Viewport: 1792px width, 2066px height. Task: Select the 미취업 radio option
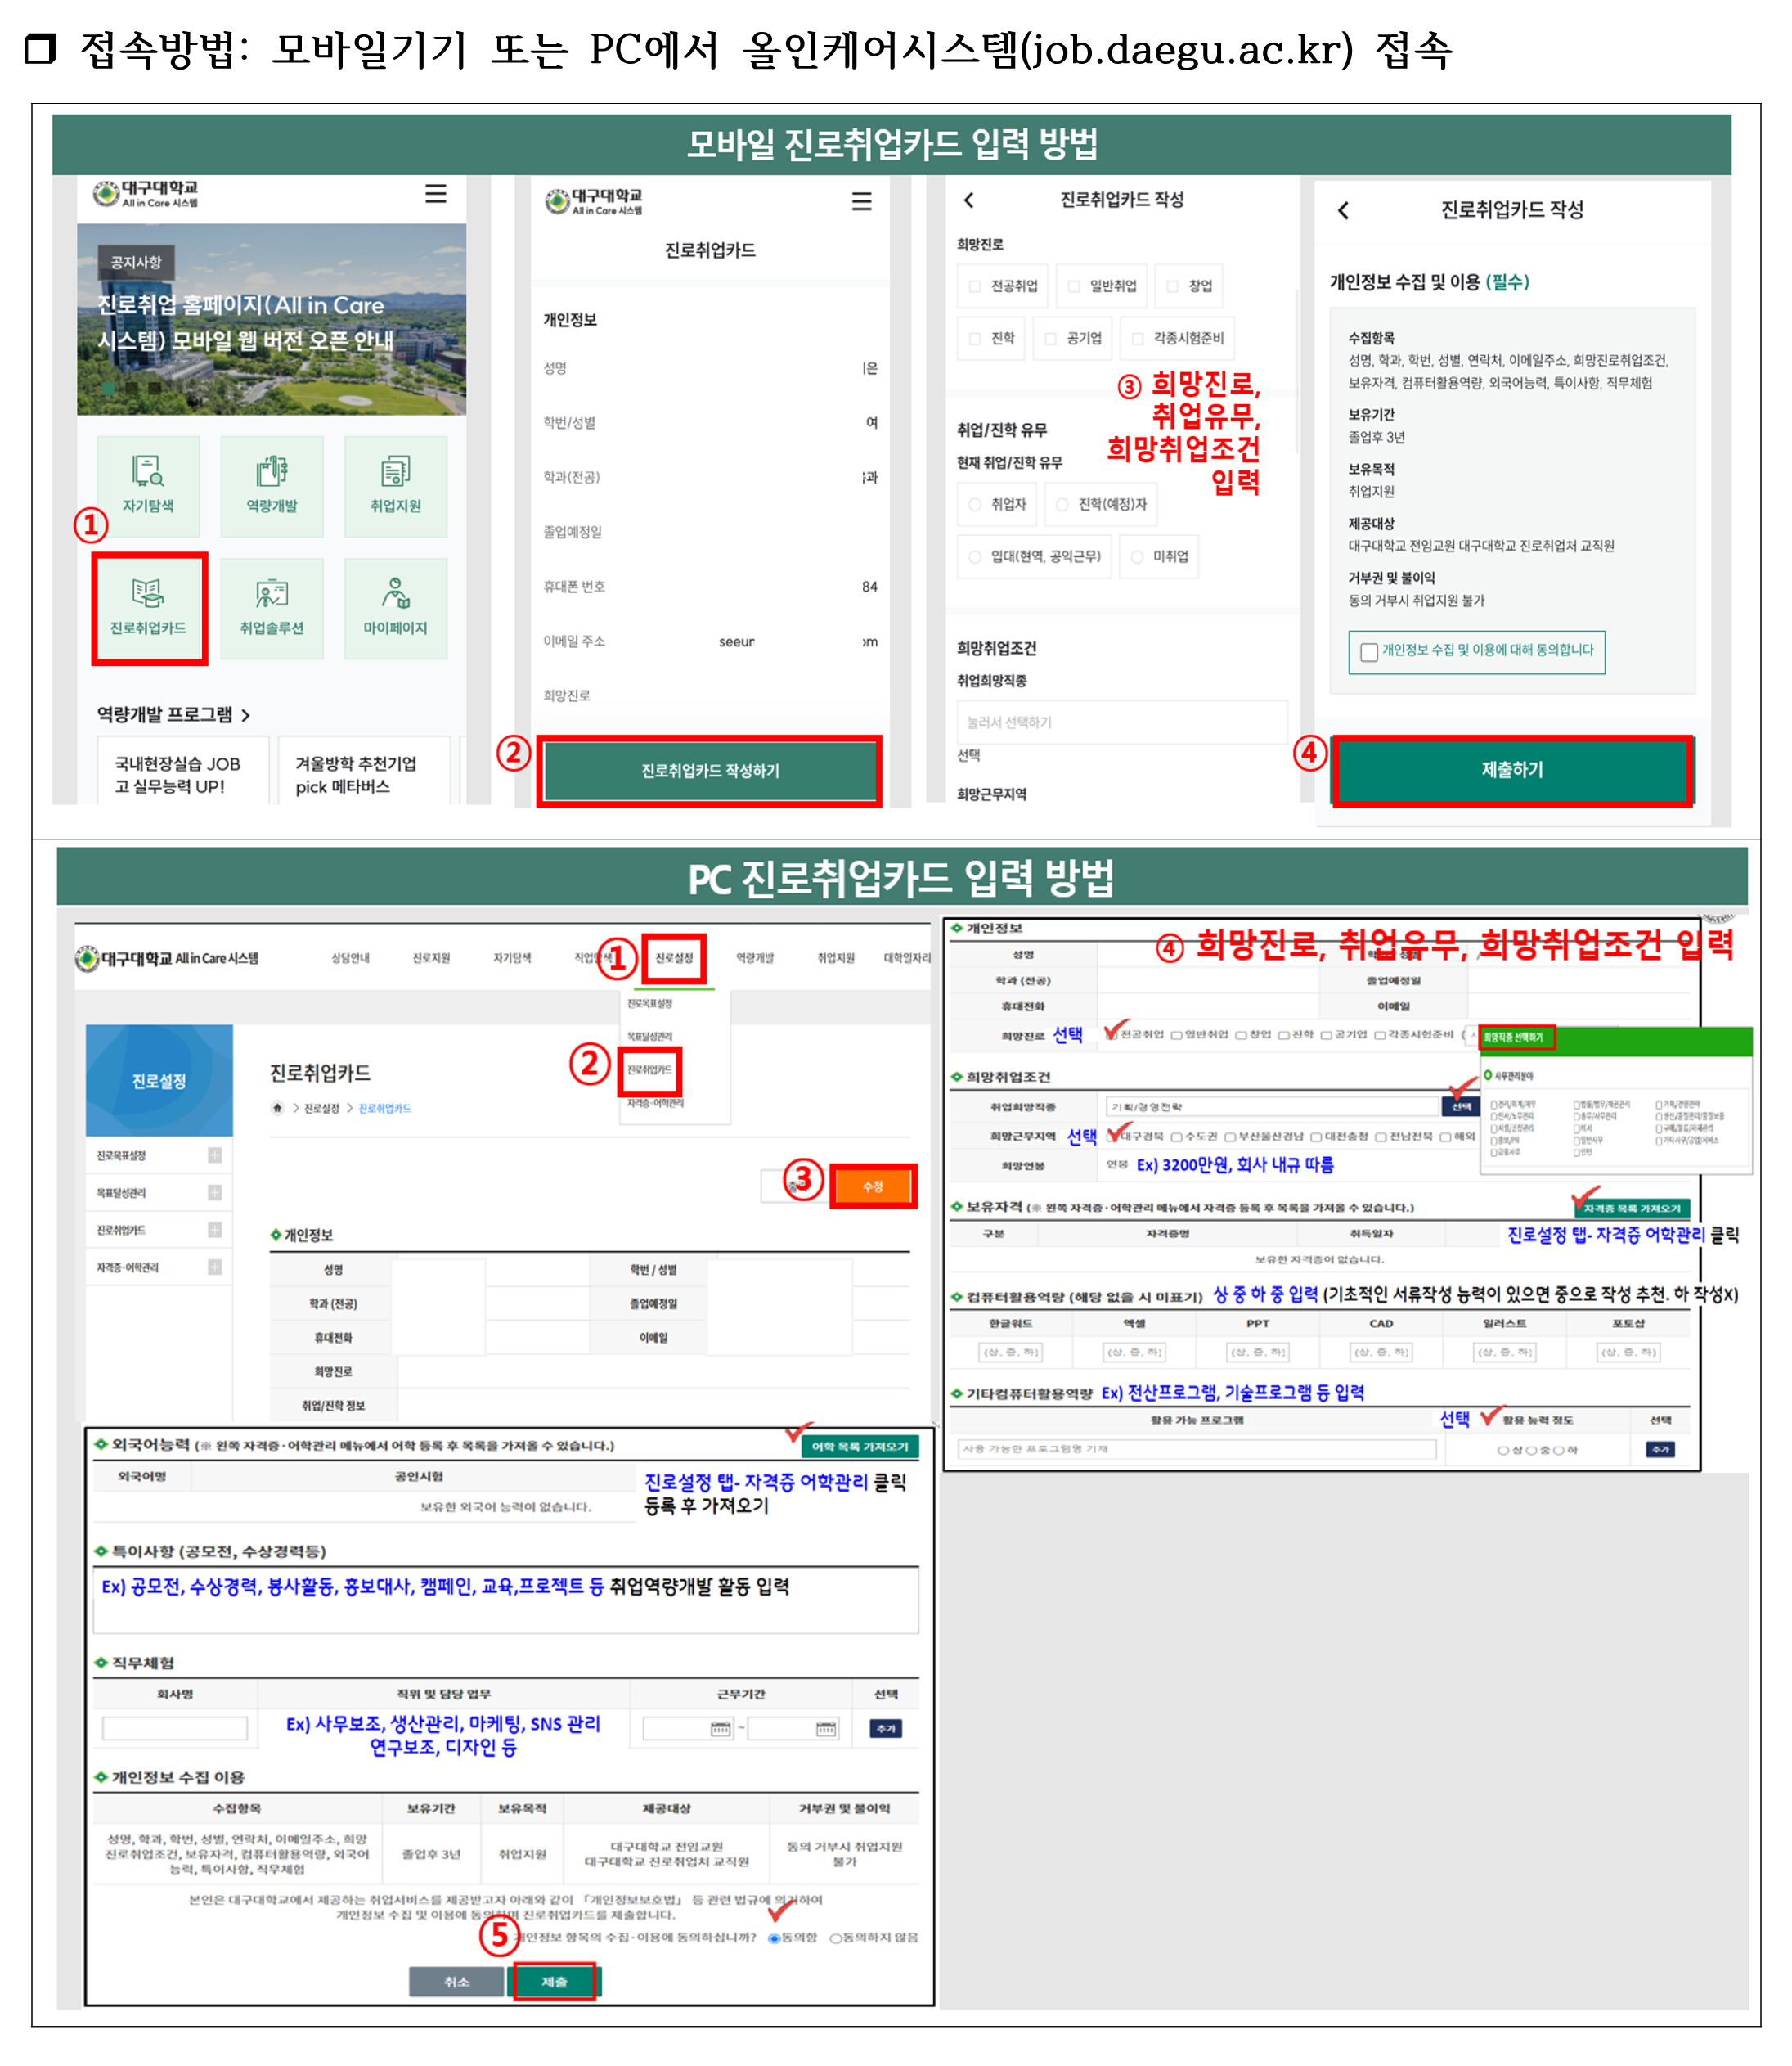[x=1137, y=557]
